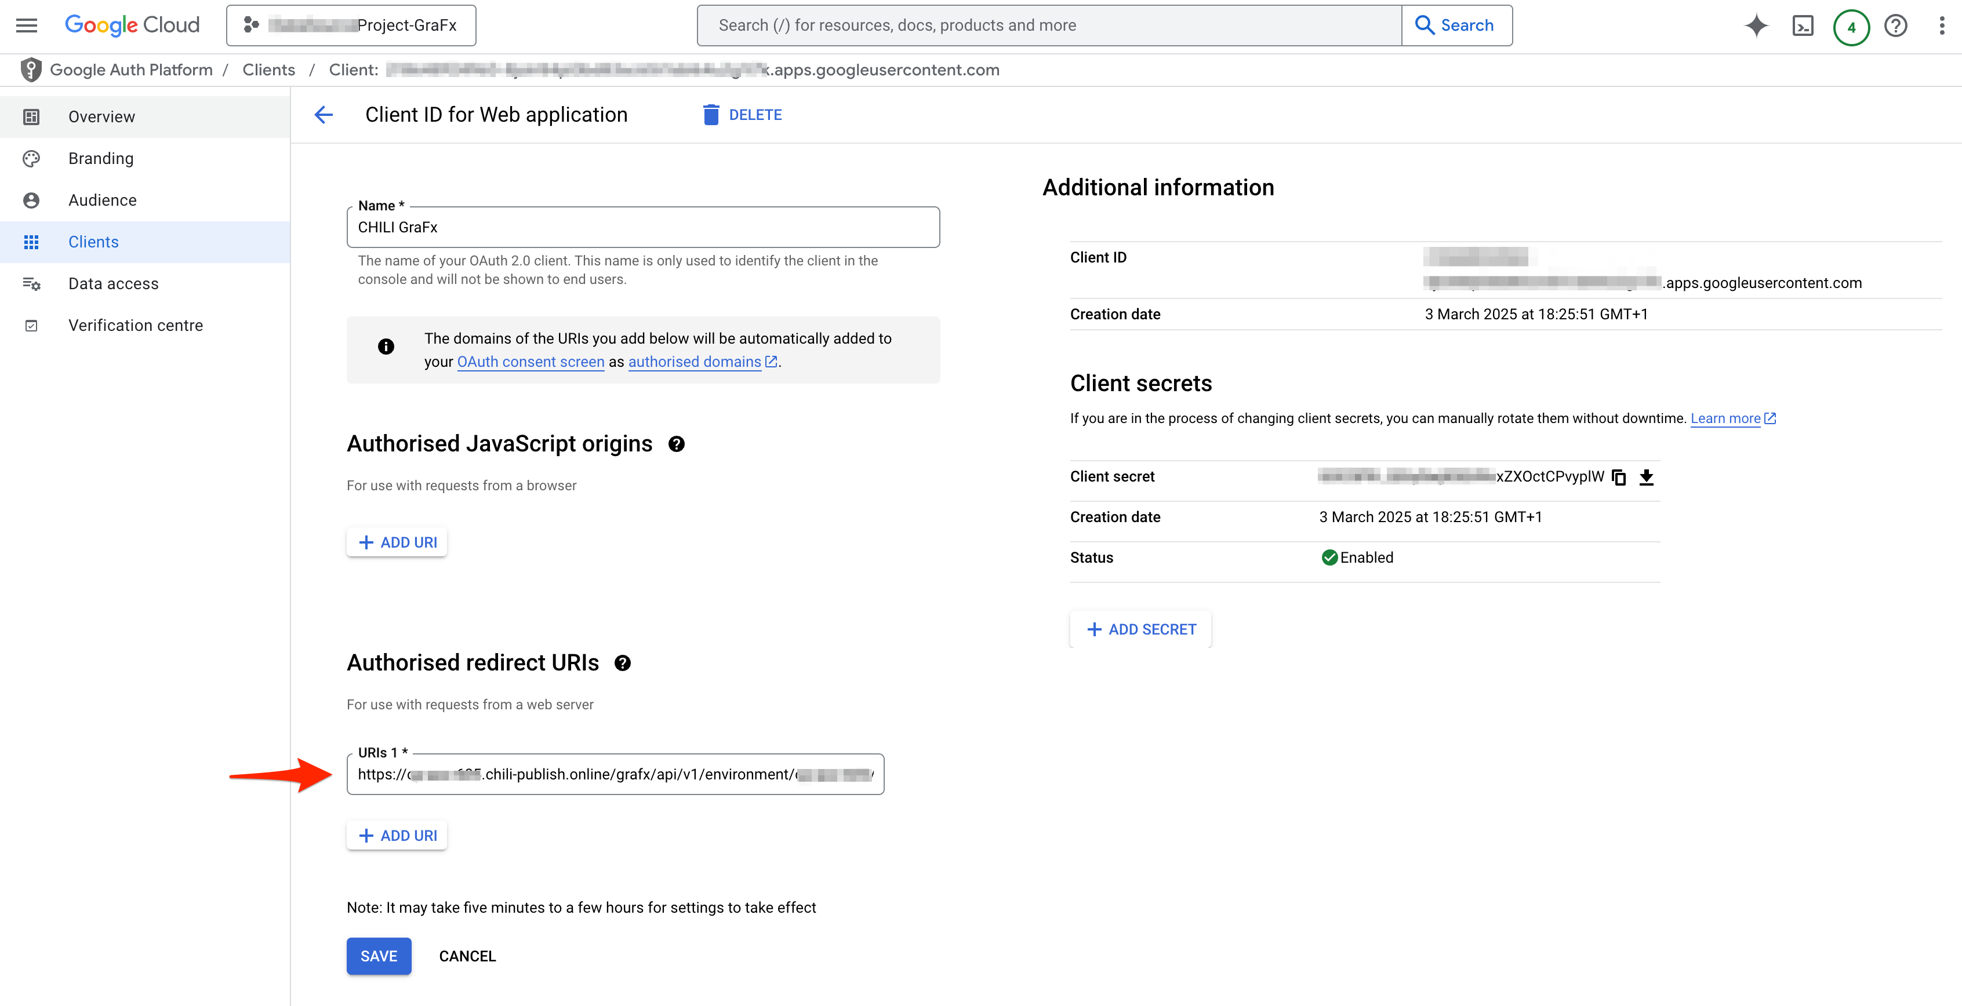Viewport: 1962px width, 1006px height.
Task: Download the client secret JSON
Action: [x=1647, y=478]
